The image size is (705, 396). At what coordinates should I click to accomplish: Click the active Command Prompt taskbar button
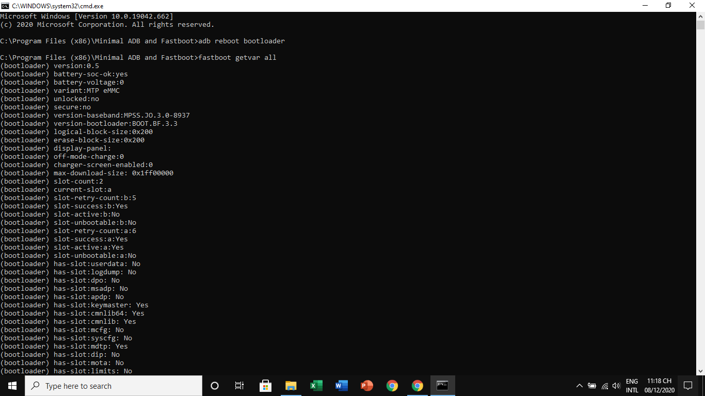pyautogui.click(x=442, y=386)
